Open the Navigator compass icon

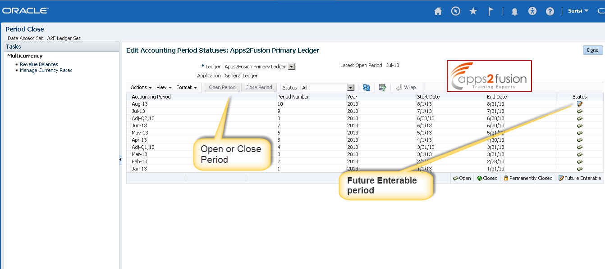pyautogui.click(x=456, y=11)
